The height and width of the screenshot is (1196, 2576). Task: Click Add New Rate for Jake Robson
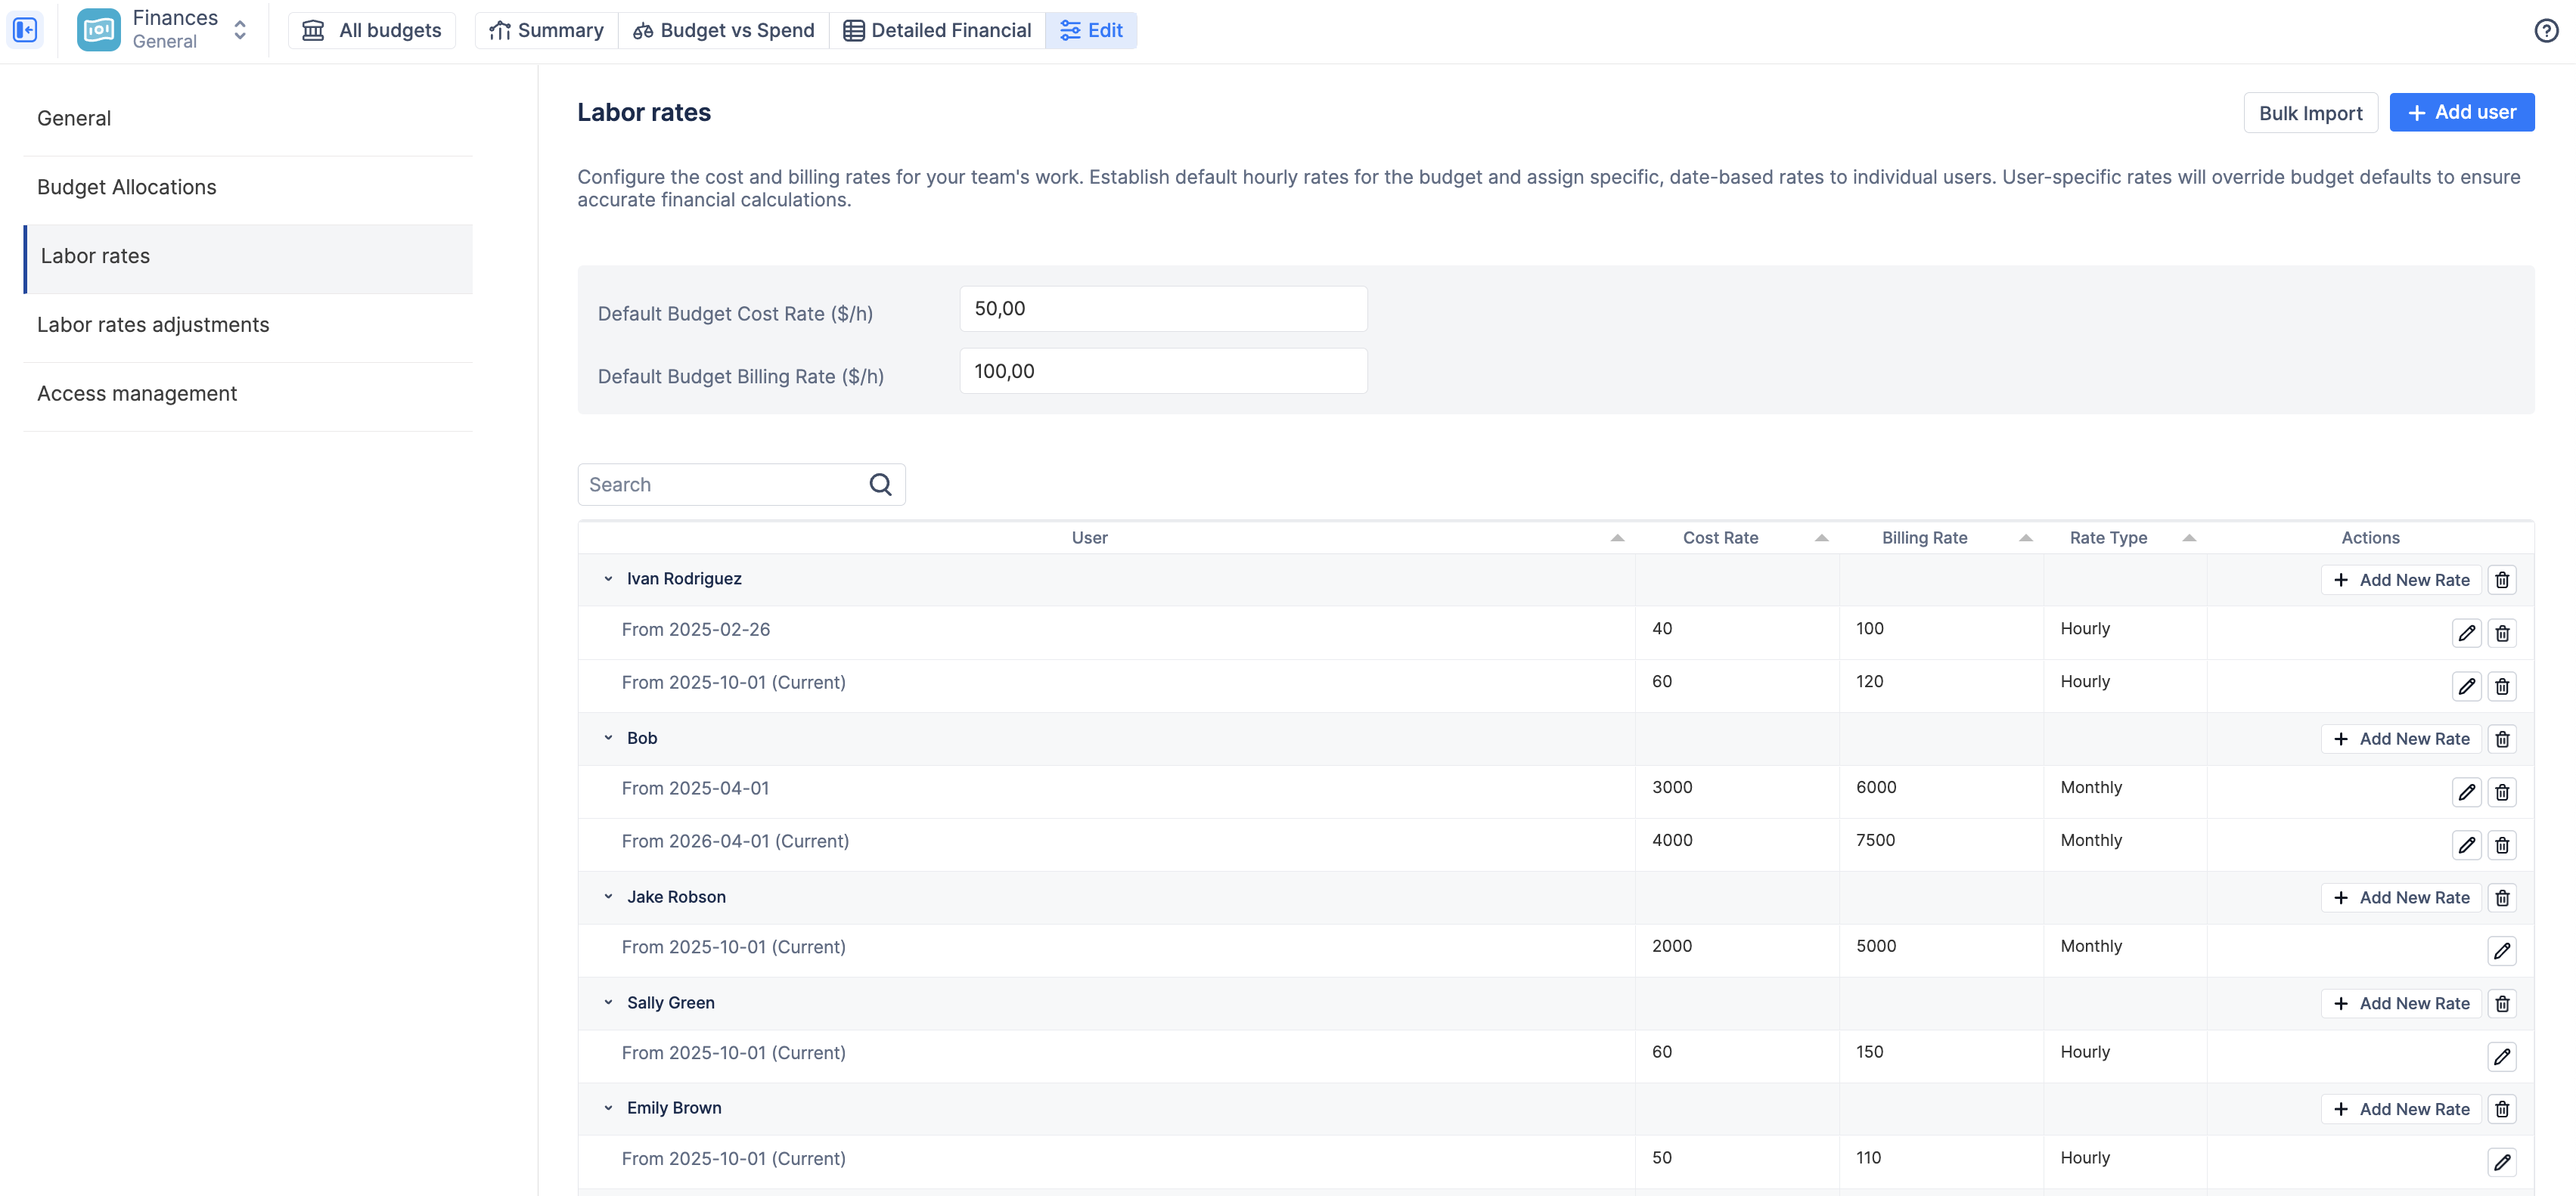point(2401,898)
